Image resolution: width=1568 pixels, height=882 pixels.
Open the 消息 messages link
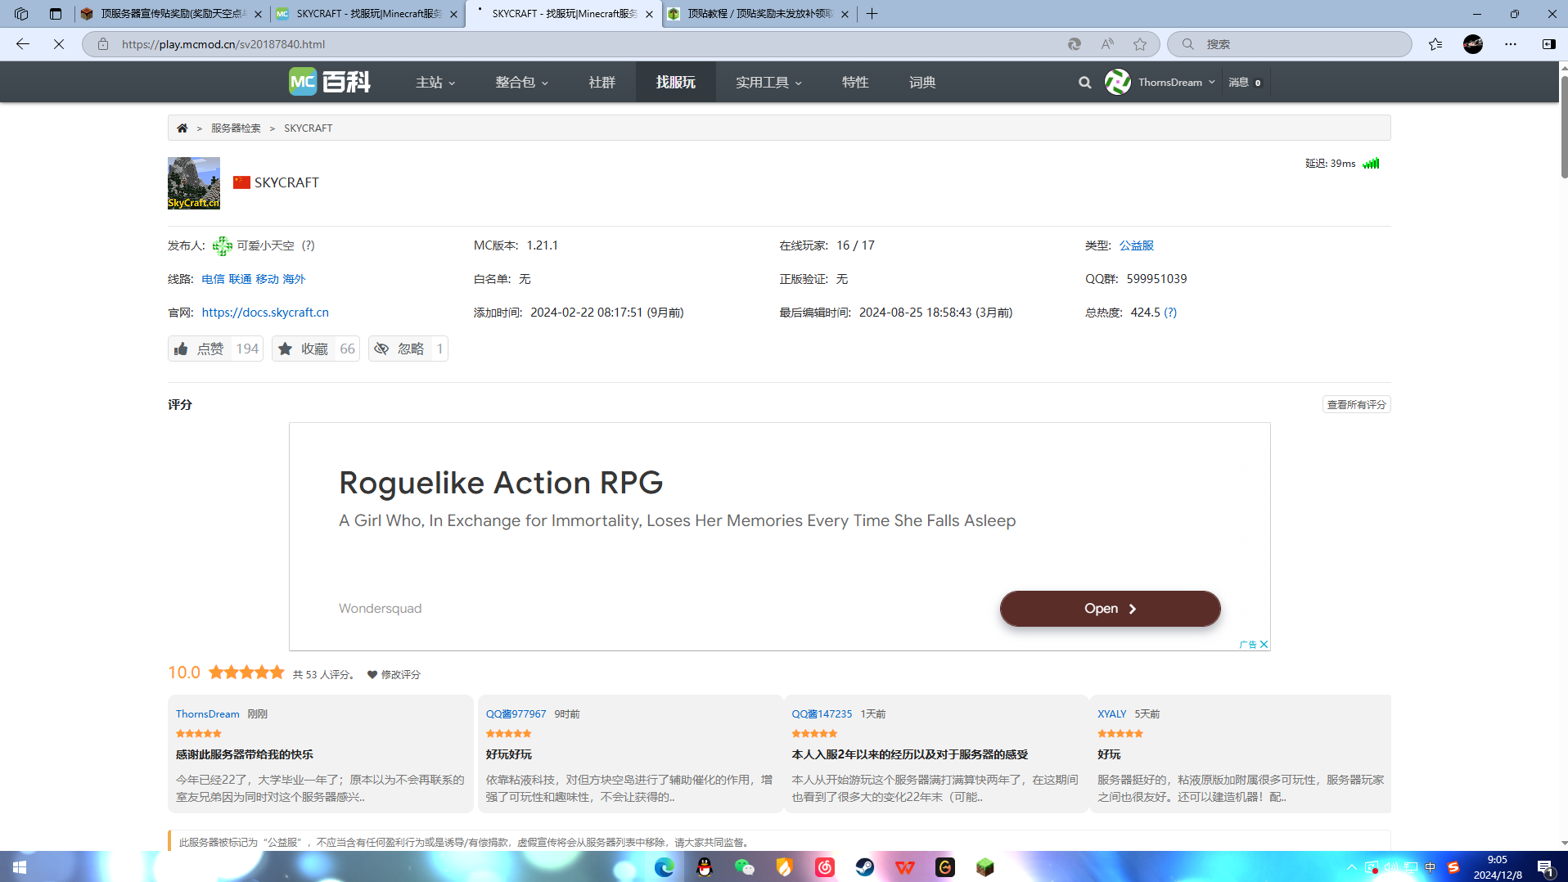tap(1244, 82)
